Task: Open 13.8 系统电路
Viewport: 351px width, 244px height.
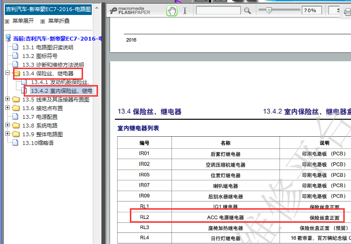Action: click(x=40, y=126)
